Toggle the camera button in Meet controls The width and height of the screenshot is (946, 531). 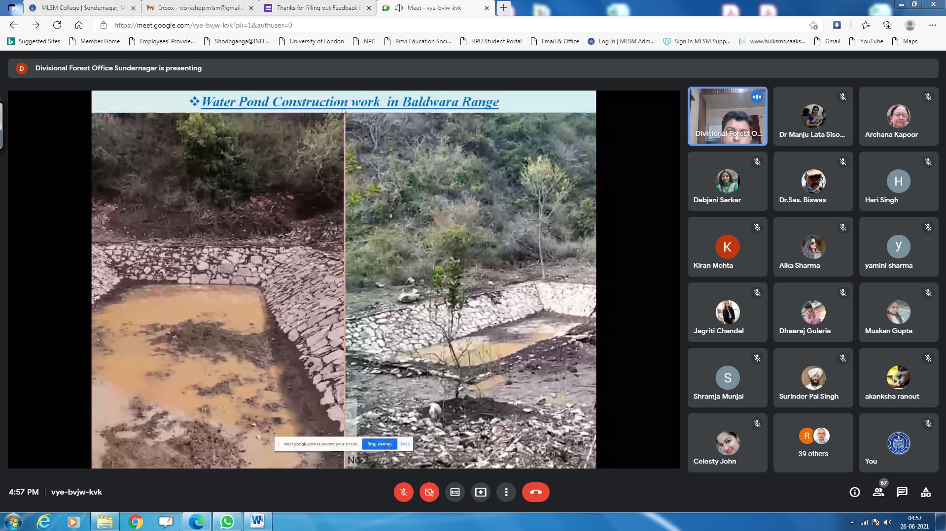[x=429, y=492]
